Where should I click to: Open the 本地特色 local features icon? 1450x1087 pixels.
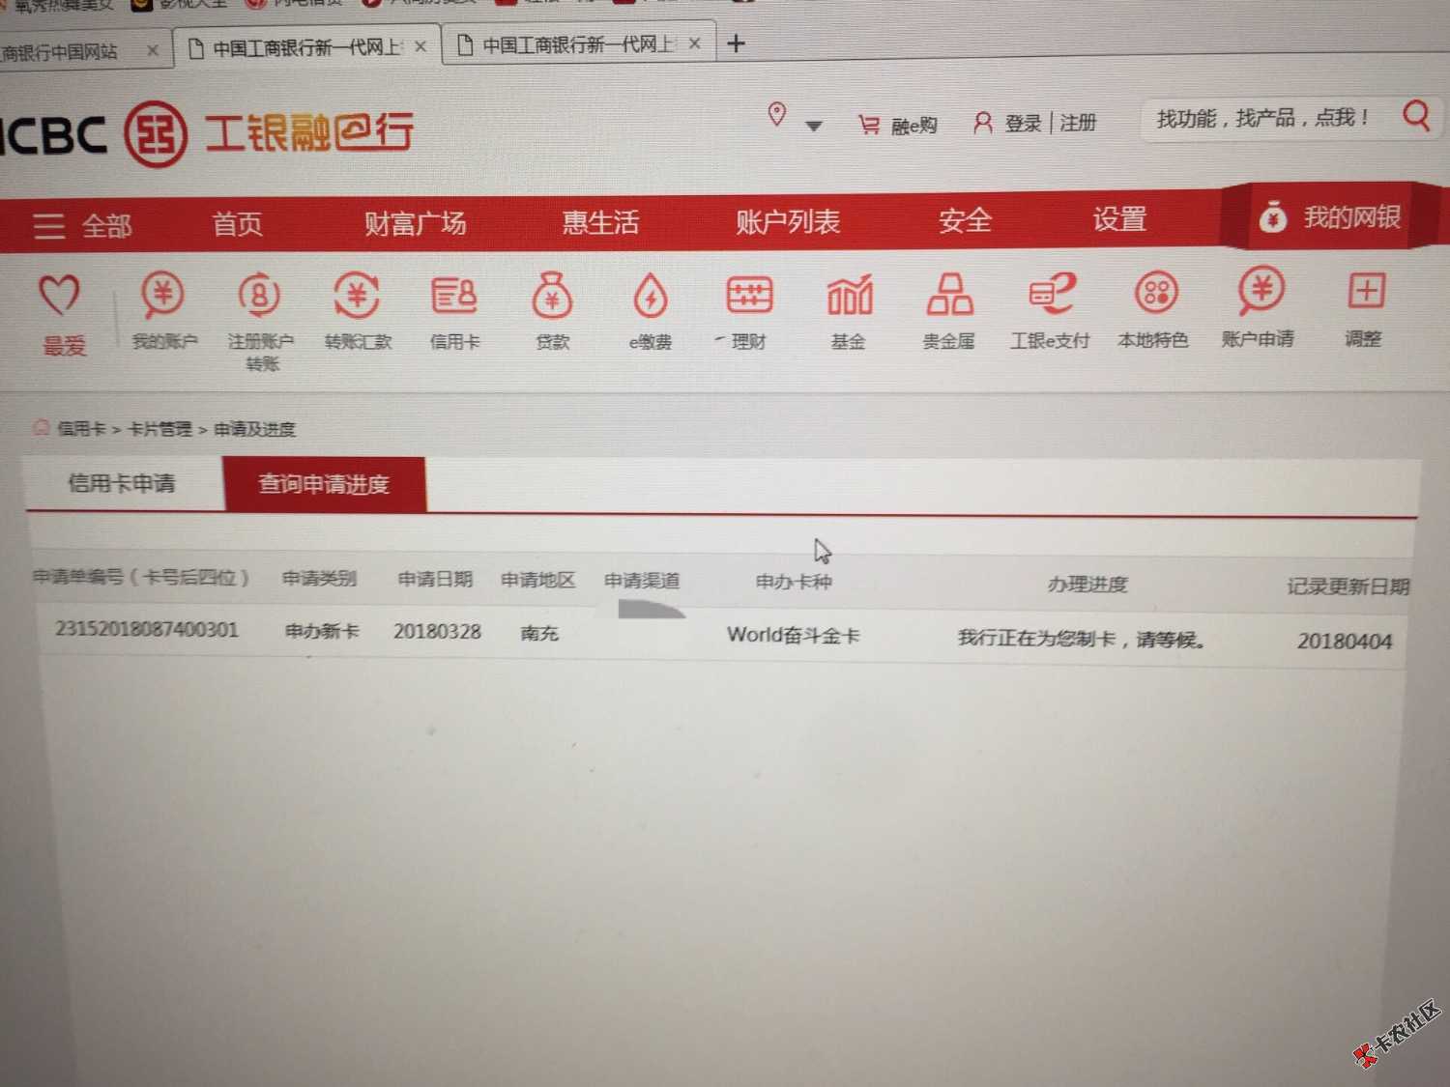click(x=1155, y=292)
